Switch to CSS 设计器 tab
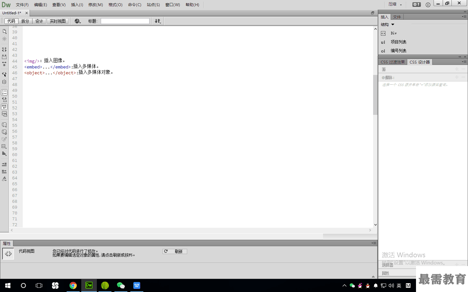Image resolution: width=468 pixels, height=292 pixels. point(420,62)
